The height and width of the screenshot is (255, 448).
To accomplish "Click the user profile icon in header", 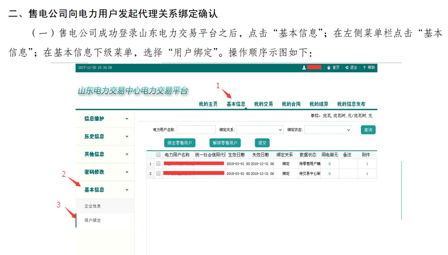I will click(x=304, y=68).
